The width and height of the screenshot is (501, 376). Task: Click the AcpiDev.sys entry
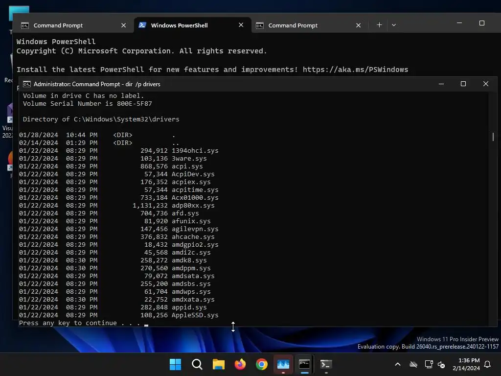pyautogui.click(x=193, y=174)
